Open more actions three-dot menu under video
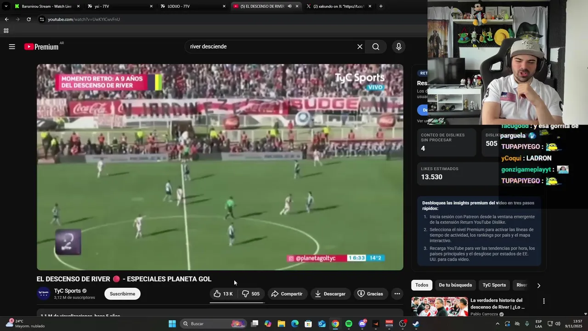 pos(397,294)
